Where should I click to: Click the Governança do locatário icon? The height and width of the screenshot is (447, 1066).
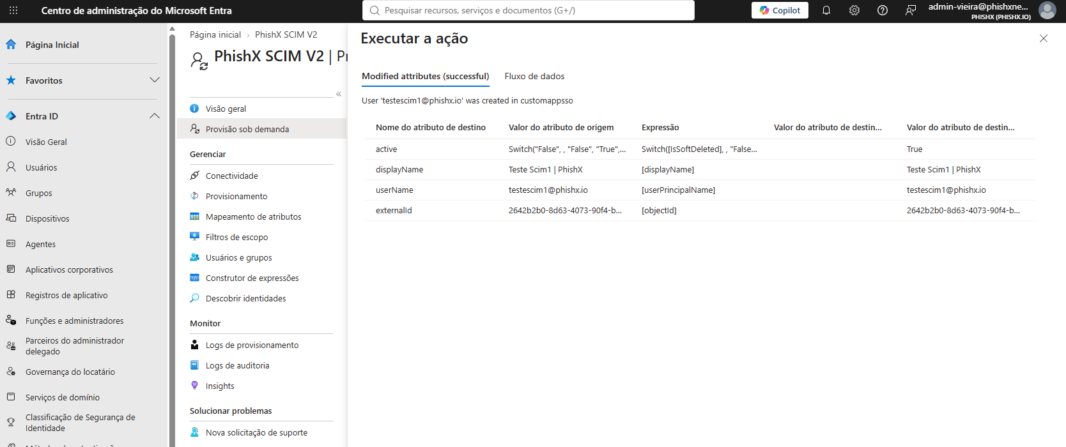[x=11, y=371]
